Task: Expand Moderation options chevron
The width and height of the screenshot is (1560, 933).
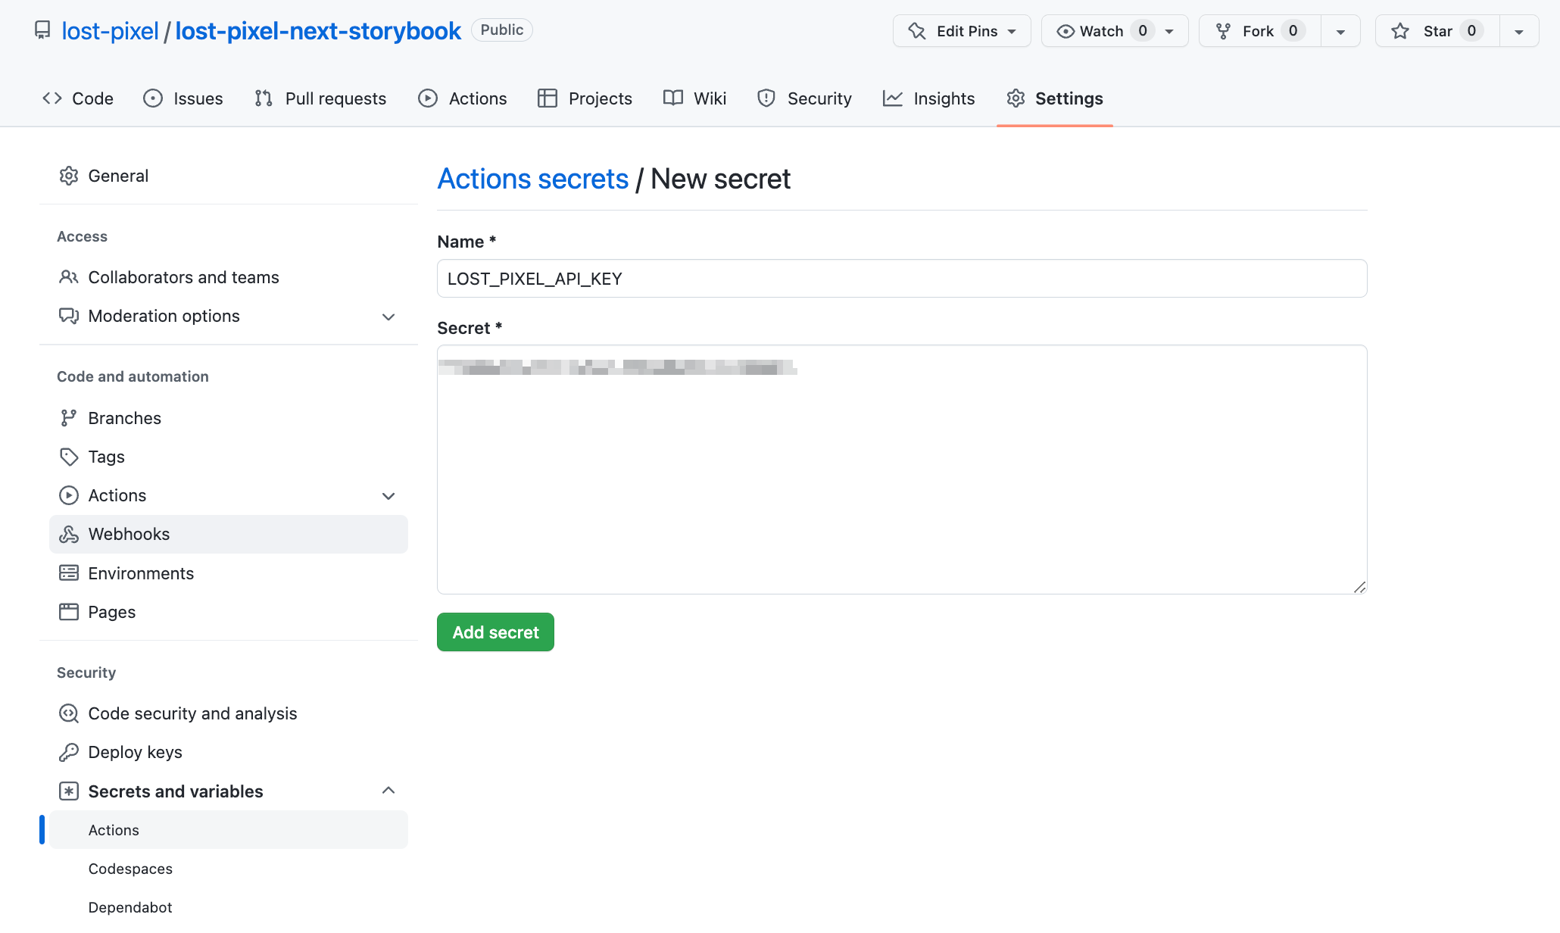Action: pos(388,317)
